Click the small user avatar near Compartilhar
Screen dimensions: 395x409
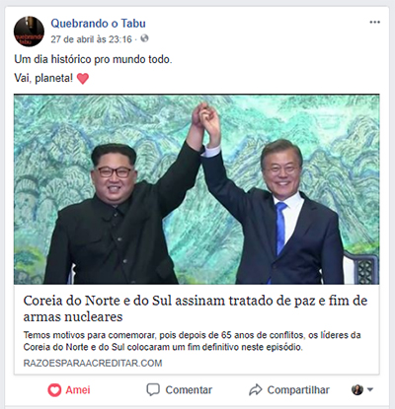pos(357,389)
